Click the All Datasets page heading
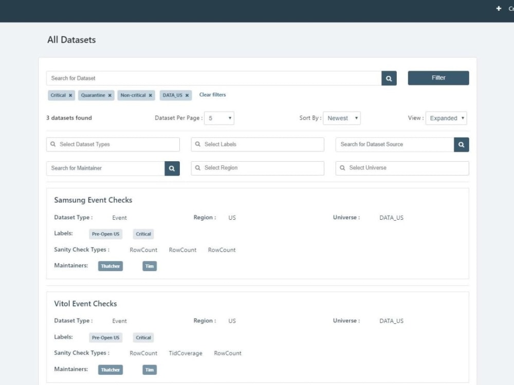 71,40
